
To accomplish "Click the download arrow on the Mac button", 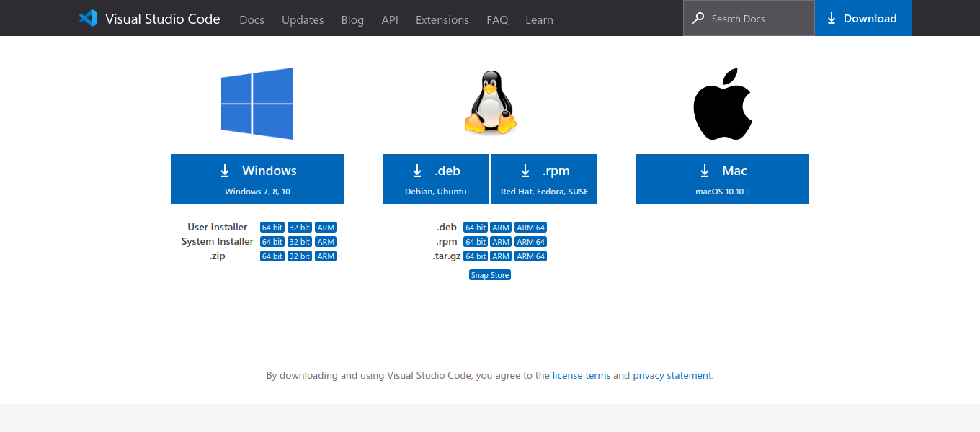I will click(704, 171).
